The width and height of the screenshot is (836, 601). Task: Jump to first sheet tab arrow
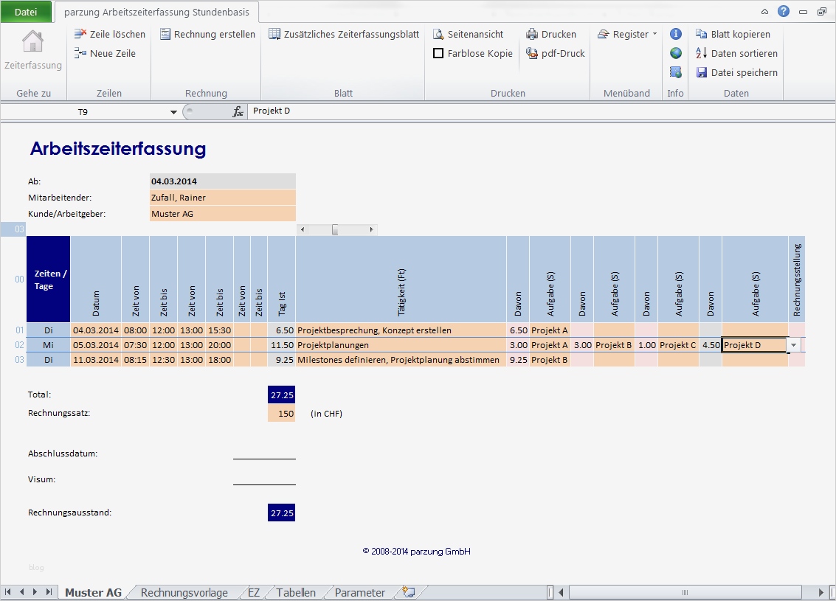coord(7,592)
